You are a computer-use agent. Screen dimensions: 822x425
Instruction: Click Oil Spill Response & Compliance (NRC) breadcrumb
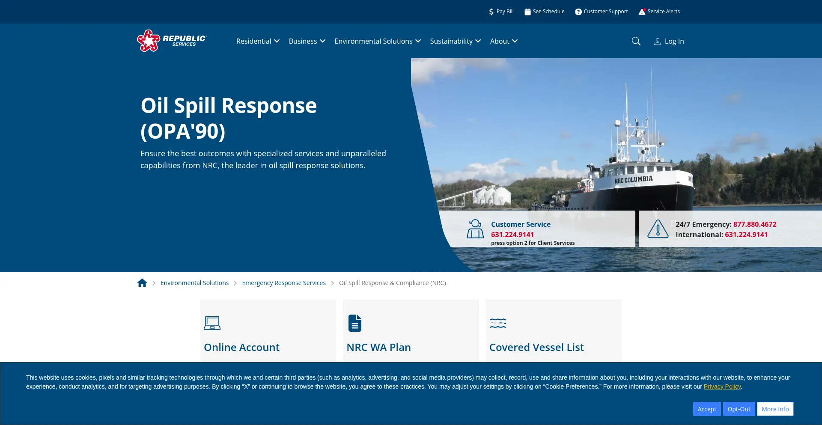pyautogui.click(x=393, y=283)
